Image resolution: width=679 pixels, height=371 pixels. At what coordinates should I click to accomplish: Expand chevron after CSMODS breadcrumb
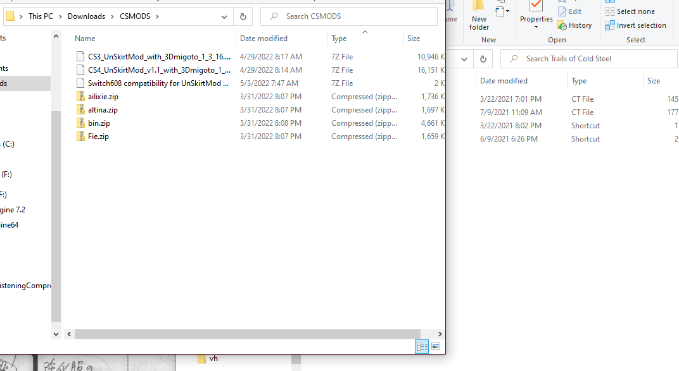157,16
